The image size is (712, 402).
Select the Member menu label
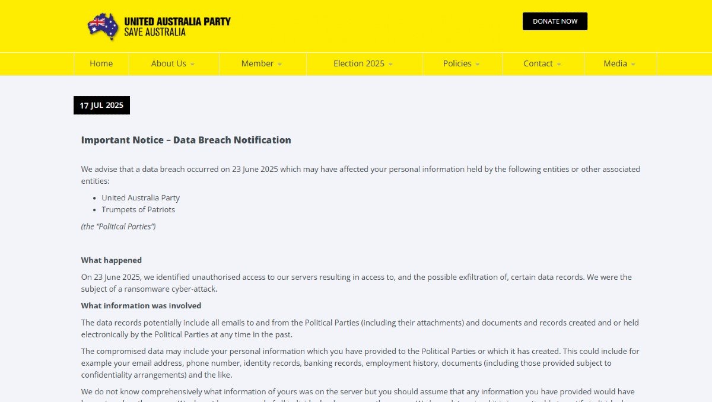coord(257,63)
